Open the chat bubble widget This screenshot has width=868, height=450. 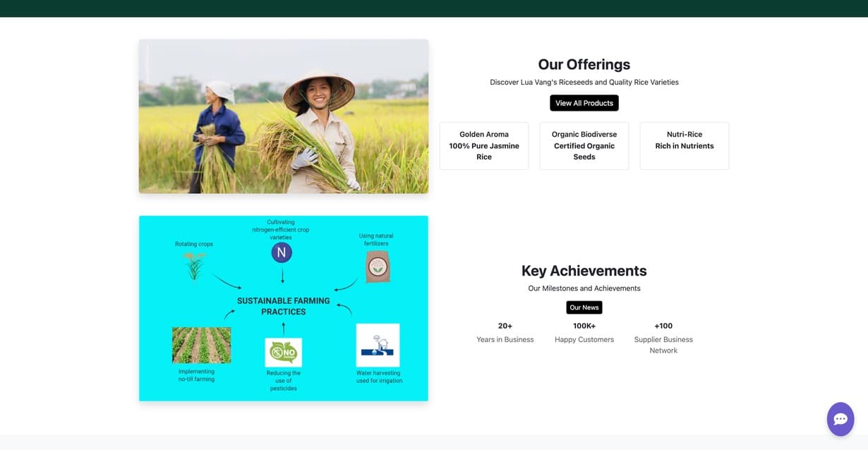click(840, 419)
